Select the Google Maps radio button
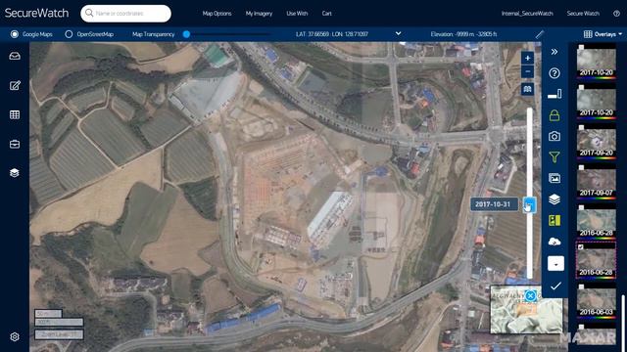Viewport: 627px width, 352px height. pyautogui.click(x=15, y=34)
